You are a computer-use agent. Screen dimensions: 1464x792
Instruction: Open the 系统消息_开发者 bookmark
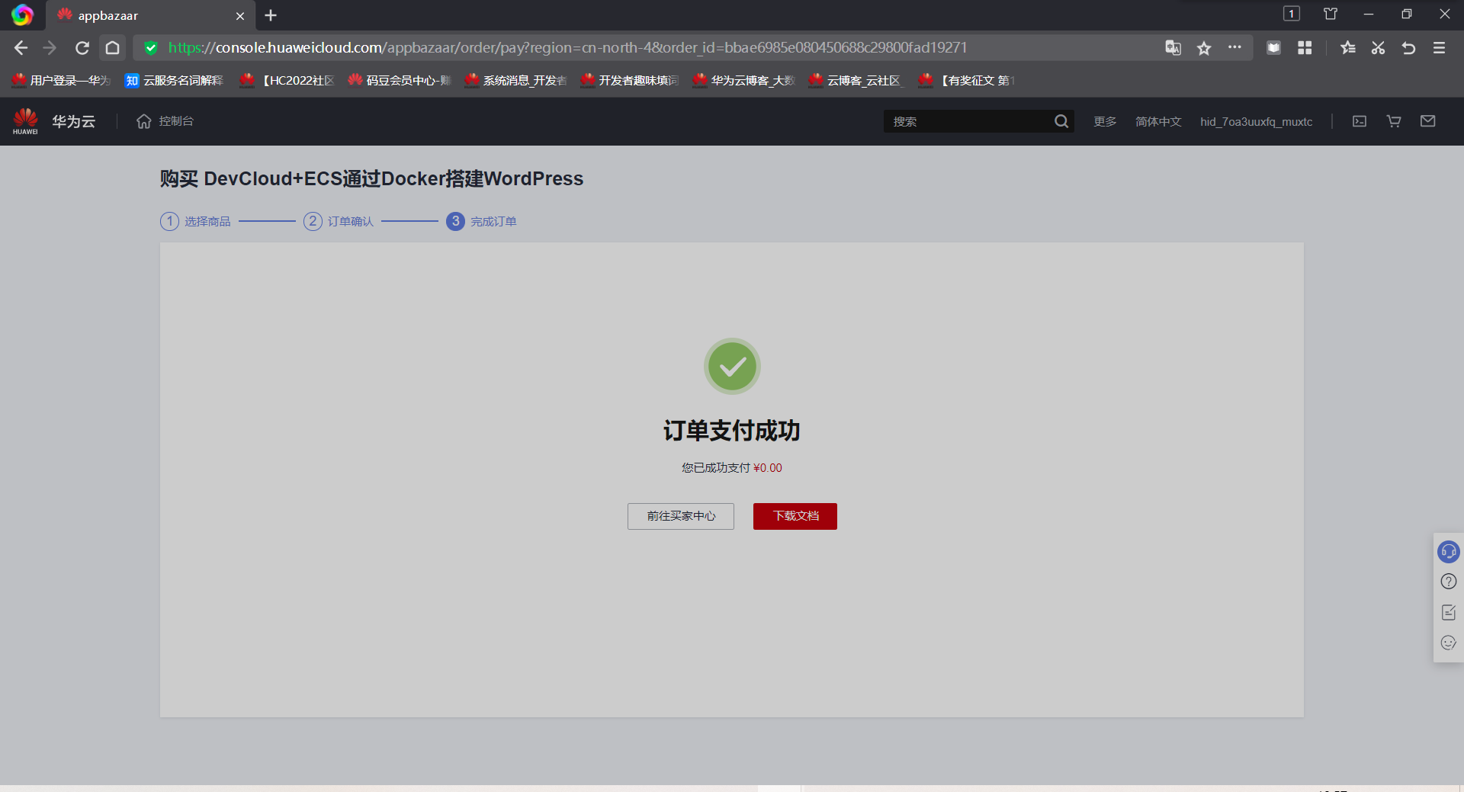(x=515, y=80)
